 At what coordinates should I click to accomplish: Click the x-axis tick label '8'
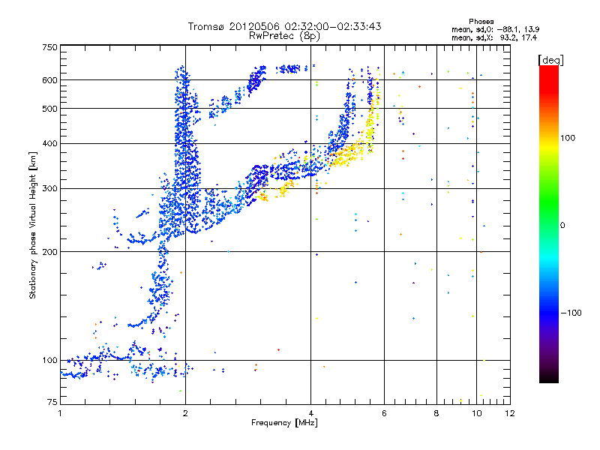436,413
